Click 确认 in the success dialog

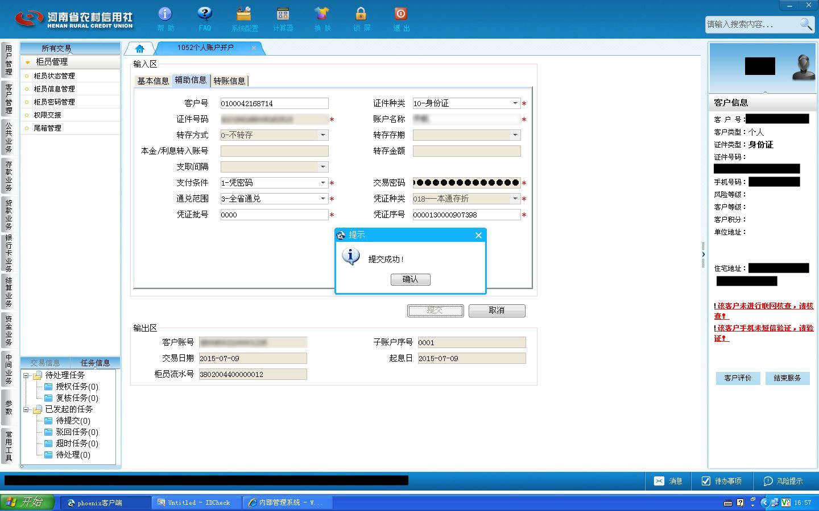point(411,279)
